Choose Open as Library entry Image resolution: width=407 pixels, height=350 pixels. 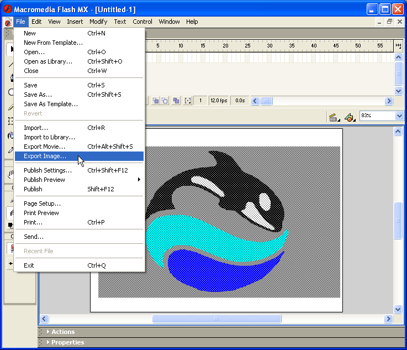(x=79, y=61)
